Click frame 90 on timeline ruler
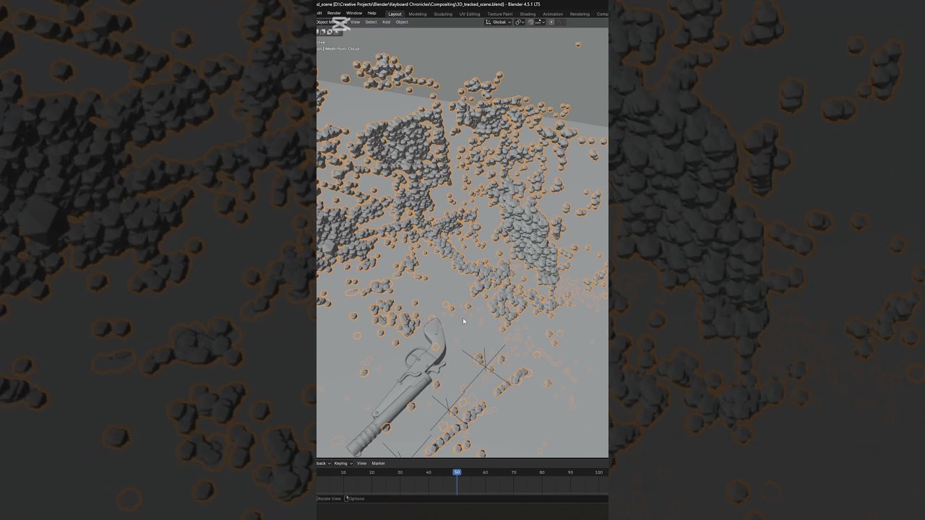 (570, 472)
